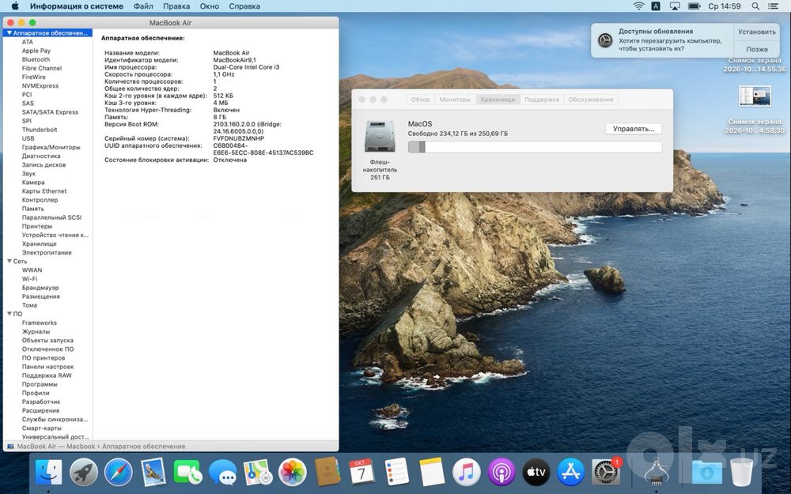Open Finder from the dock
791x494 pixels.
coord(49,473)
